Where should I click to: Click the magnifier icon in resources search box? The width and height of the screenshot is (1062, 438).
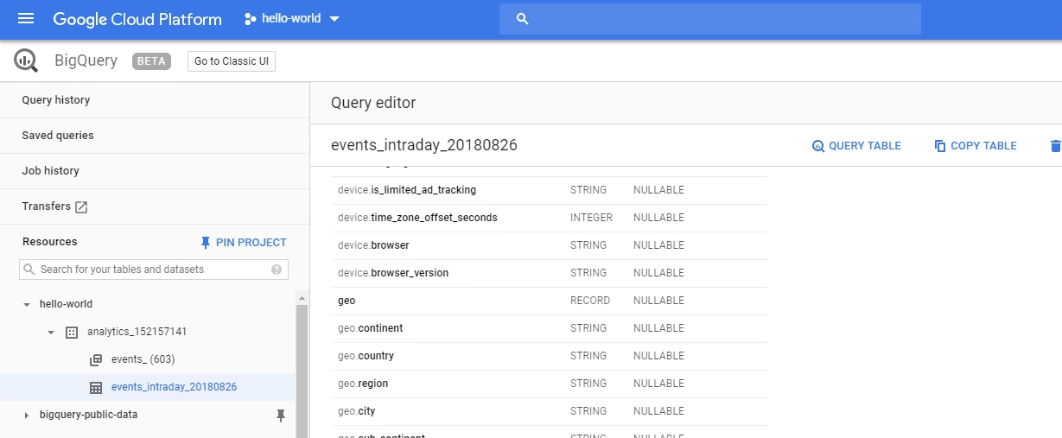tap(30, 270)
